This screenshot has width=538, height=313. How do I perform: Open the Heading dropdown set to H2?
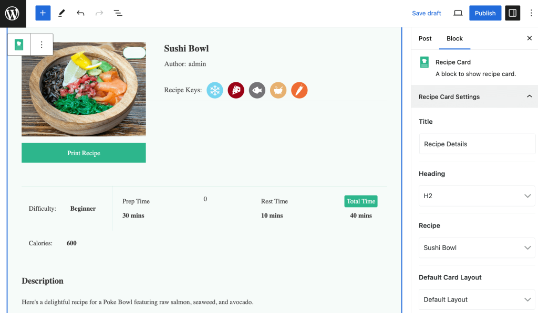point(477,196)
